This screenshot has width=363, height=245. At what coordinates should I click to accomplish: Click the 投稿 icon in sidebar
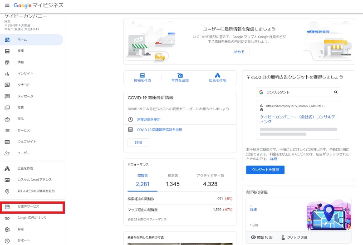coord(7,51)
